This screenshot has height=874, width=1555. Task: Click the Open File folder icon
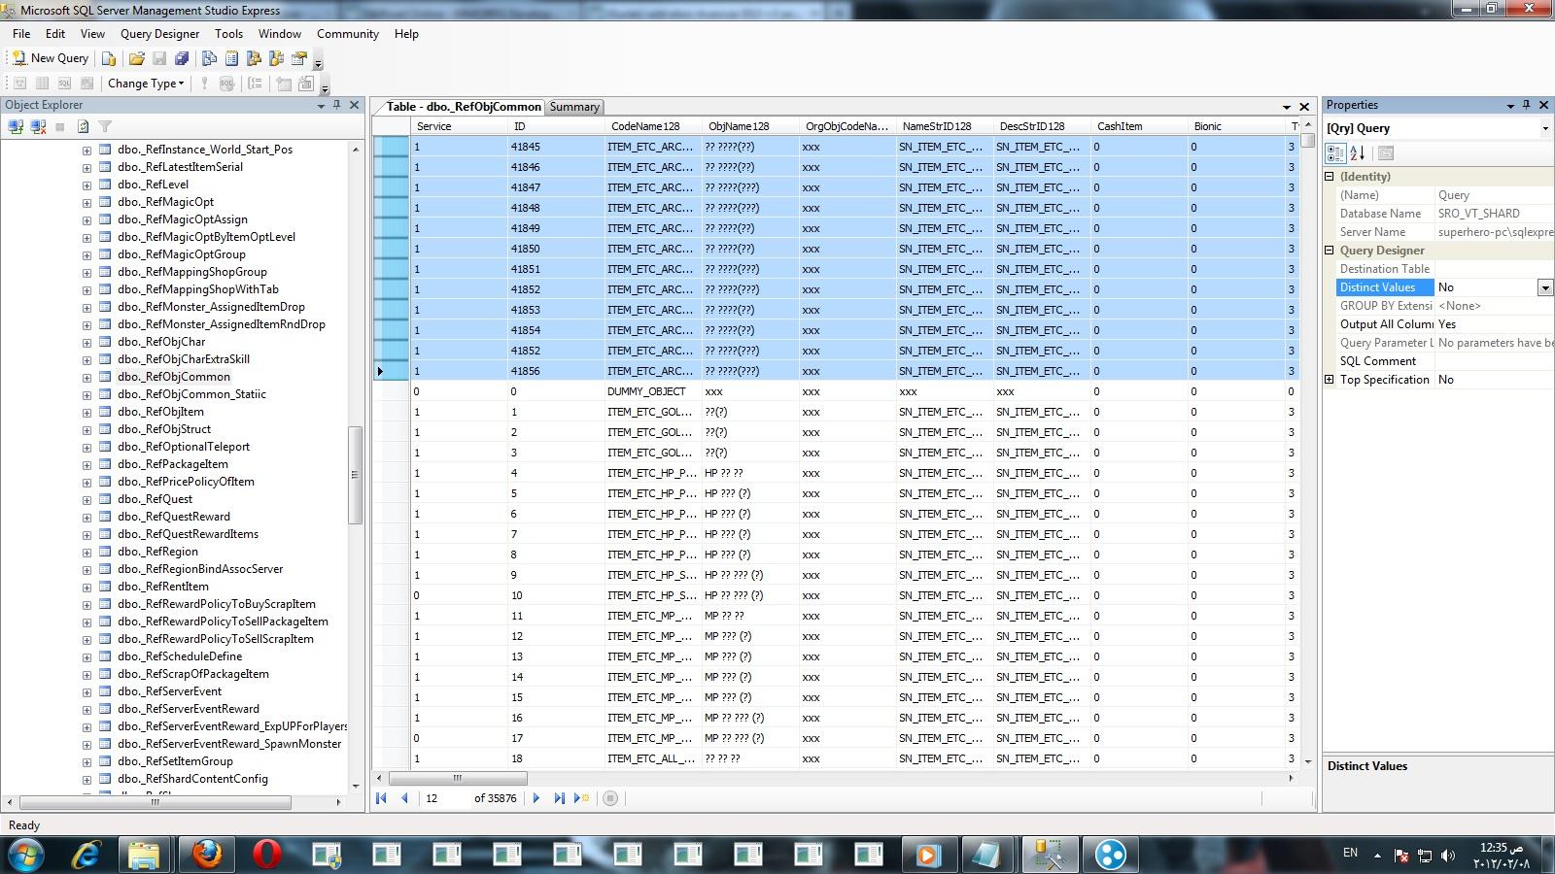click(137, 58)
